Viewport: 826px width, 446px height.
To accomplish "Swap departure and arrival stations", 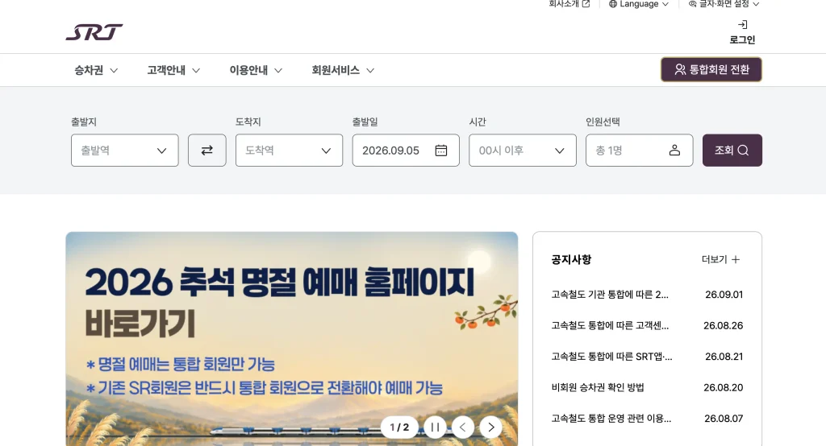I will click(x=207, y=151).
